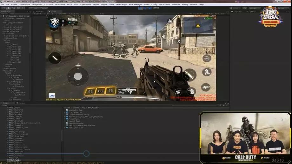Click the C_M_Ghost_BR prefab icon
The height and width of the screenshot is (164, 292).
tap(67, 112)
